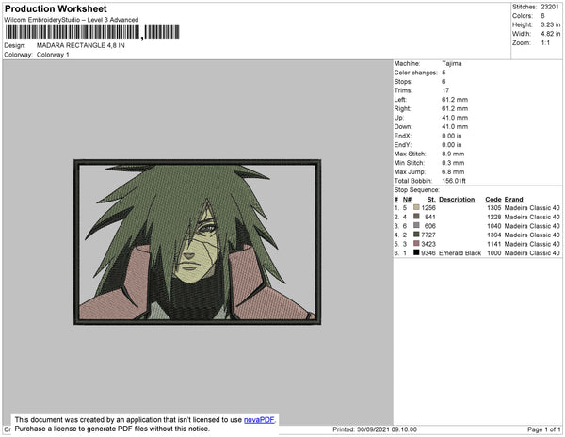Viewport: 565px width, 437px height.
Task: Click the Width value '4.82 in'
Action: click(551, 34)
